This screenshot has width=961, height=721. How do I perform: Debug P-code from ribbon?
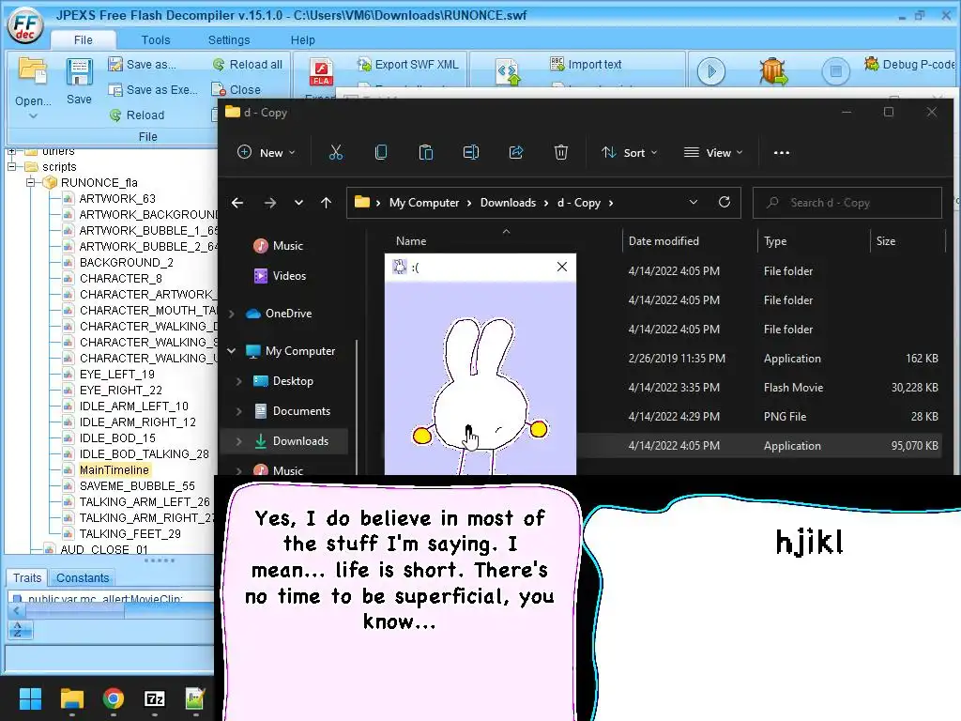coord(909,65)
